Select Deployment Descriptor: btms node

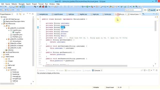coord(15,21)
